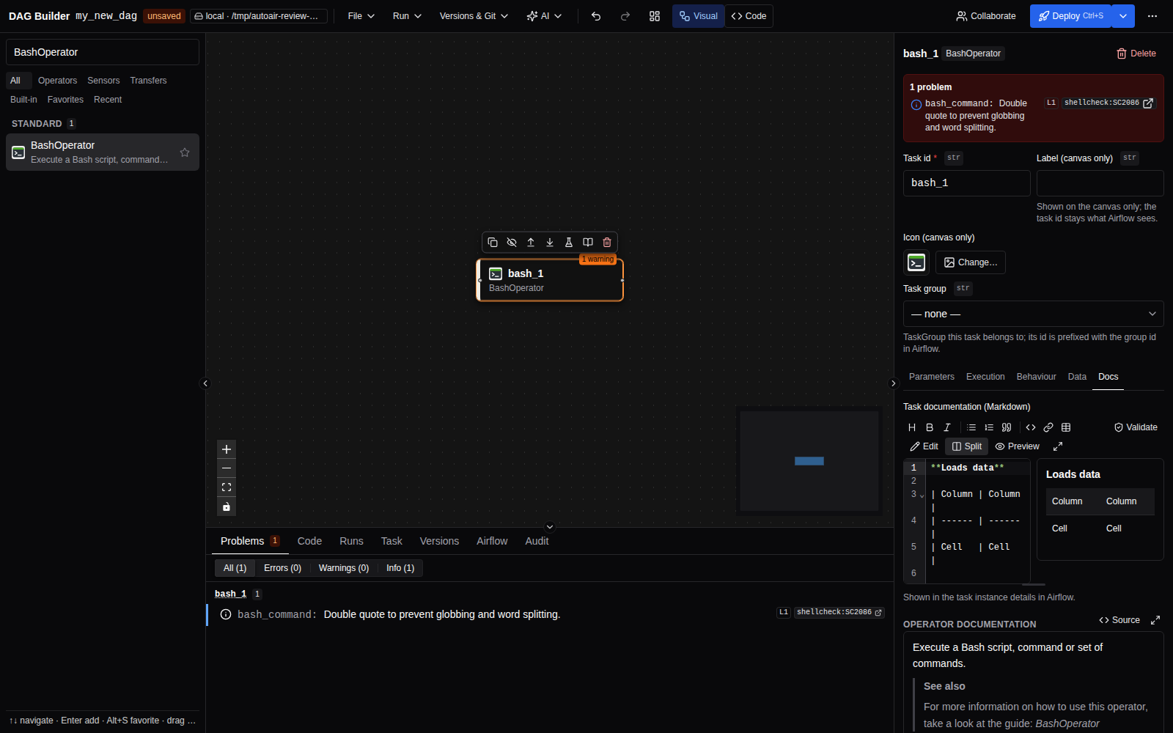The width and height of the screenshot is (1173, 733).
Task: Show only Sensors in operator list
Action: pyautogui.click(x=103, y=81)
